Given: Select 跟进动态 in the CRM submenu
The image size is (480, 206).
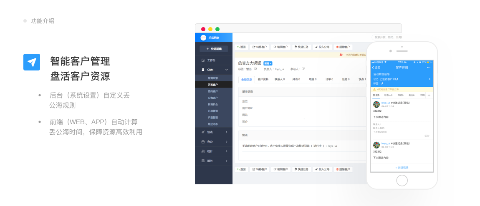Looking at the screenshot, I should click(x=213, y=124).
